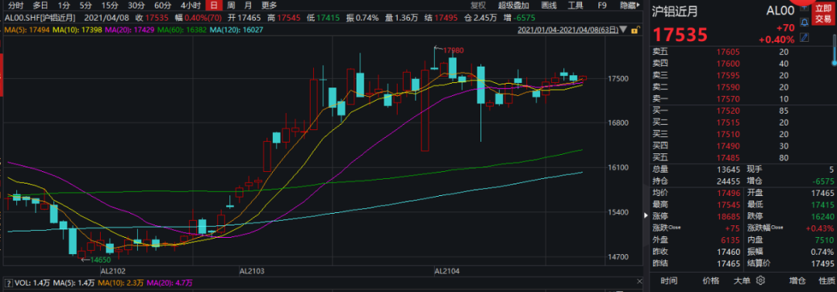The image size is (837, 292).
Task: Open the 隐藏 dropdown menu
Action: pos(630,6)
